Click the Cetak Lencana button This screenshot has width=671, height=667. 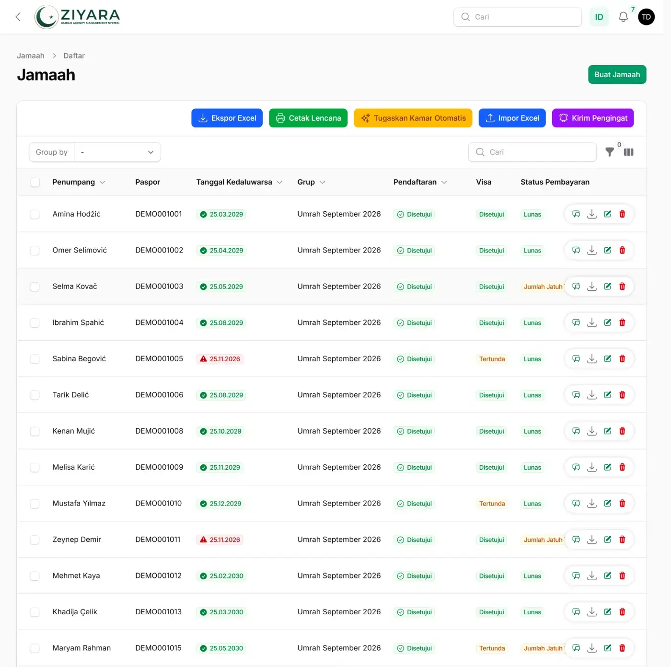pyautogui.click(x=308, y=118)
